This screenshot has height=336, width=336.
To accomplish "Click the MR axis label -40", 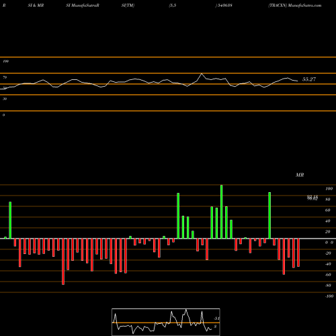I will pos(328,264).
